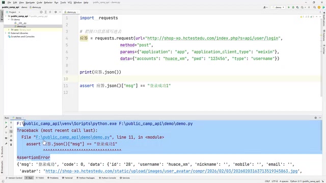Image resolution: width=326 pixels, height=183 pixels.
Task: Toggle Bookmarks tool window stripe button
Action: point(2,167)
